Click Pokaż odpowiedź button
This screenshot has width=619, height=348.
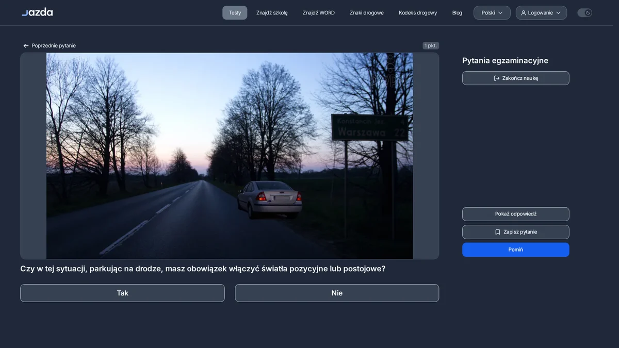click(x=516, y=214)
